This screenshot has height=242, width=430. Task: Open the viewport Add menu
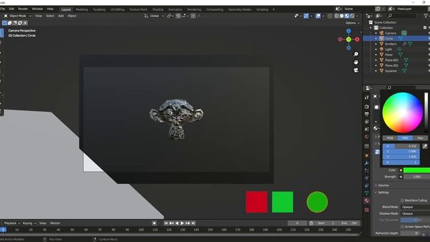point(61,16)
